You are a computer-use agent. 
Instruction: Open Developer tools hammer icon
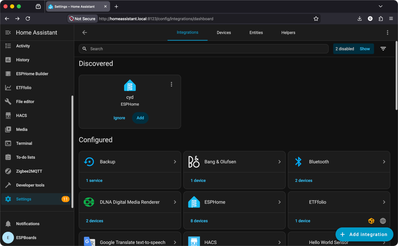(8, 185)
